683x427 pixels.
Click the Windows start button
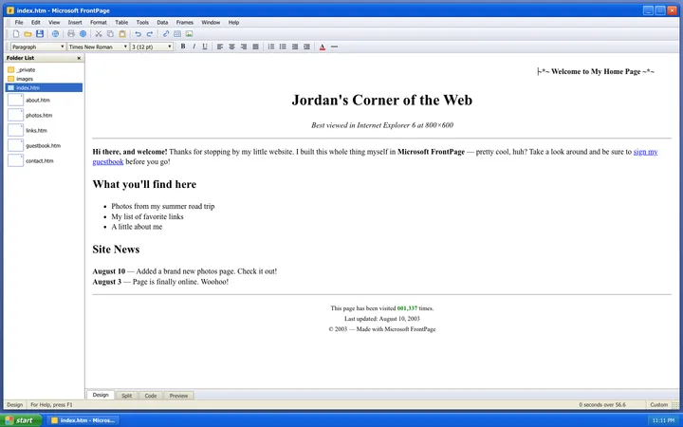[21, 420]
